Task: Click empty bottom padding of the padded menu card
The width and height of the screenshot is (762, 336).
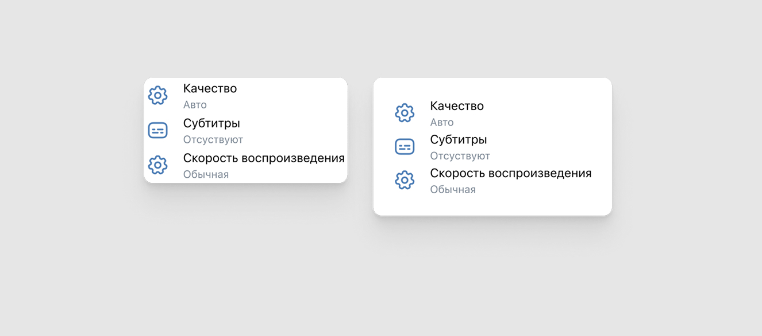Action: coord(492,206)
